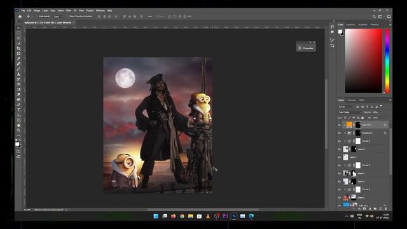Open the Fill value dropdown arrow
This screenshot has width=407, height=229.
380,118
